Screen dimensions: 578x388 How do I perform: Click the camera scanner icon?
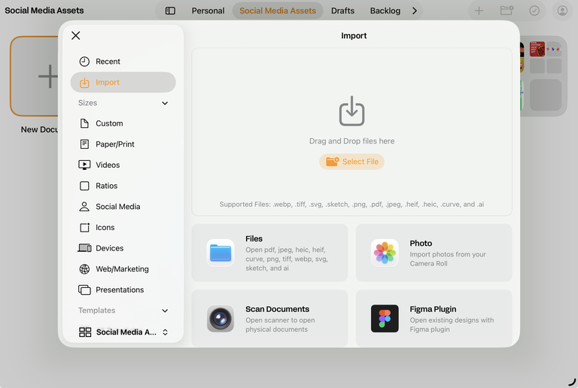[x=221, y=318]
